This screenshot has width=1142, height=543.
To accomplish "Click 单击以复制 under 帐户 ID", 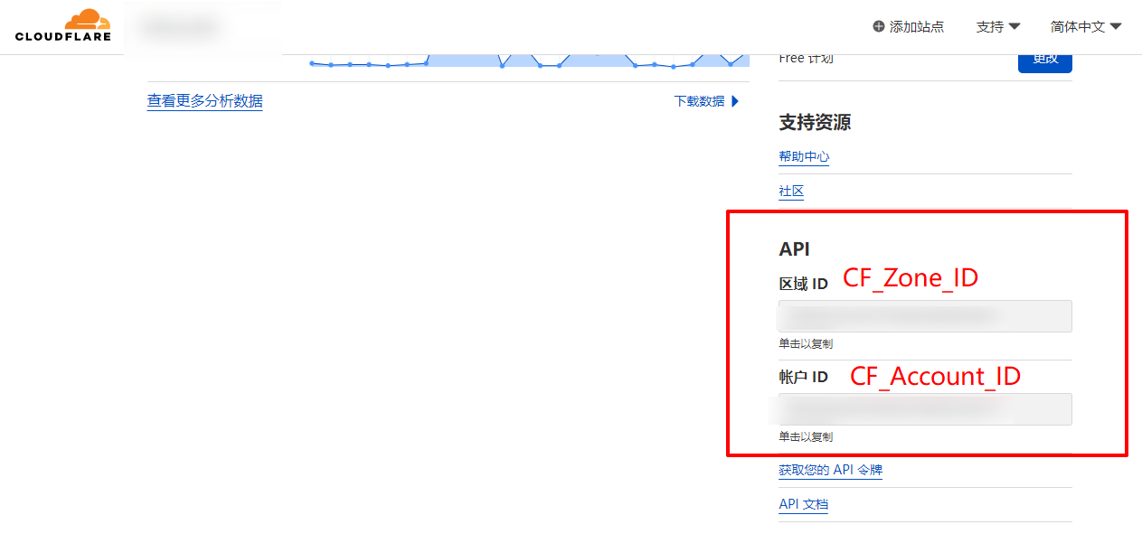I will [806, 437].
